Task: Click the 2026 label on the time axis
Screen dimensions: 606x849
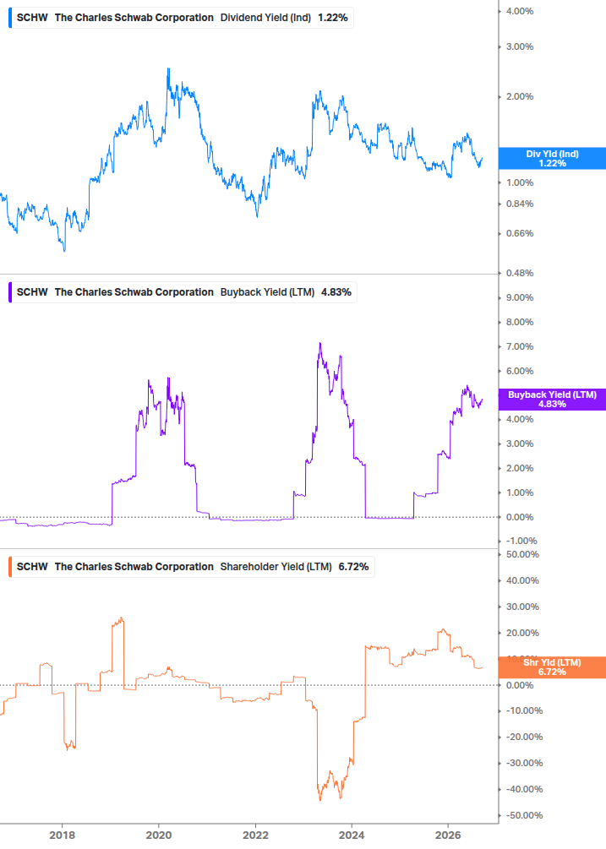Action: 449,835
